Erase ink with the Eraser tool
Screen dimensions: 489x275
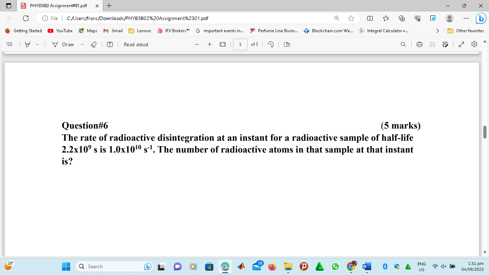point(94,44)
